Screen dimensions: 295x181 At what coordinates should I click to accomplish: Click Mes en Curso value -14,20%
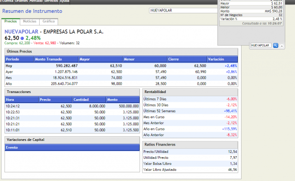230,117
